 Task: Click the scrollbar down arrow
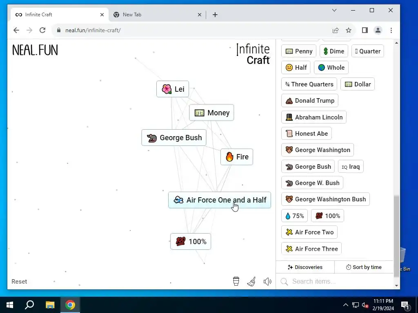tap(396, 286)
